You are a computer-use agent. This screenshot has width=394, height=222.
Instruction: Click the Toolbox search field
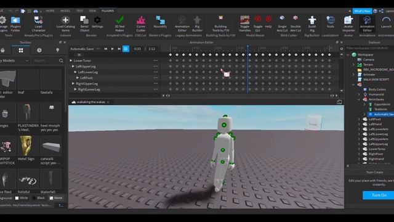pyautogui.click(x=46, y=60)
